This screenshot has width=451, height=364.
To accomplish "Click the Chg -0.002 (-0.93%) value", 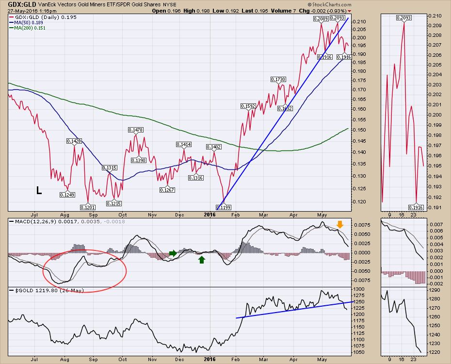I will pyautogui.click(x=322, y=11).
